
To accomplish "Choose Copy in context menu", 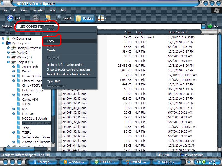I will pos(70,41).
